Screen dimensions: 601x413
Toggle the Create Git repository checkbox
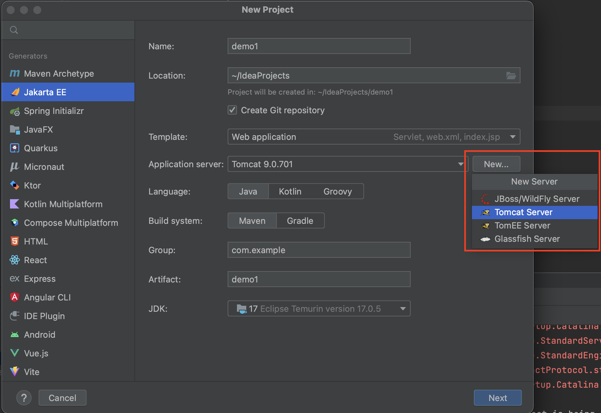(x=232, y=110)
